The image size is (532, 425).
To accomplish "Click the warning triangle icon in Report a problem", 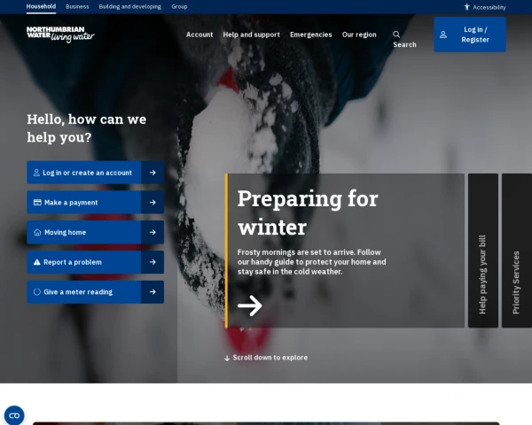I will pyautogui.click(x=37, y=262).
